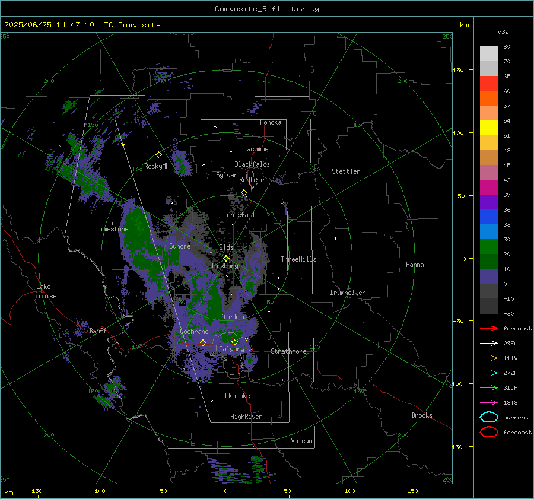
Task: Click the Limestone label
Action: 112,229
